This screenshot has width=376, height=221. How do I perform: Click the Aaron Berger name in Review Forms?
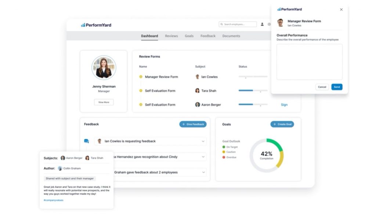click(x=211, y=104)
